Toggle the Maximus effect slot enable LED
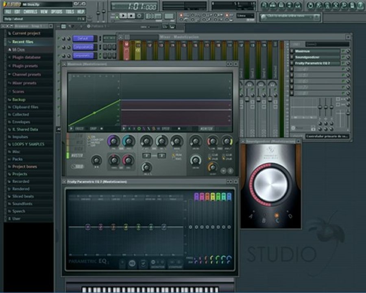The image size is (366, 293). [343, 51]
